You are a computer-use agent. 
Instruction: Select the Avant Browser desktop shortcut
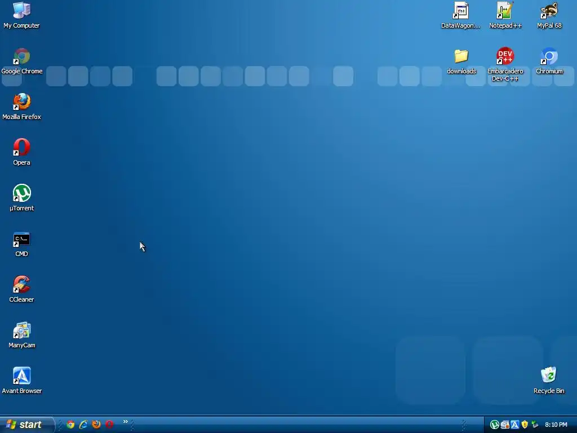point(22,381)
